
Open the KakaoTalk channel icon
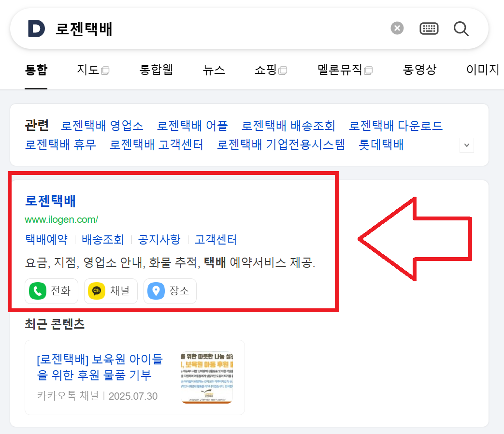tap(97, 291)
